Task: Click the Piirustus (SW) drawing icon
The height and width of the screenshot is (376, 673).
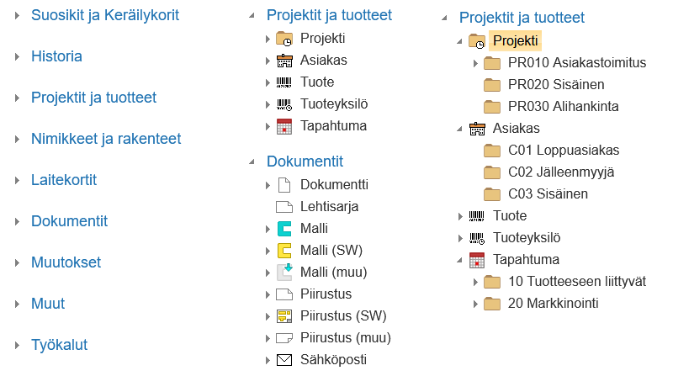Action: 284,316
